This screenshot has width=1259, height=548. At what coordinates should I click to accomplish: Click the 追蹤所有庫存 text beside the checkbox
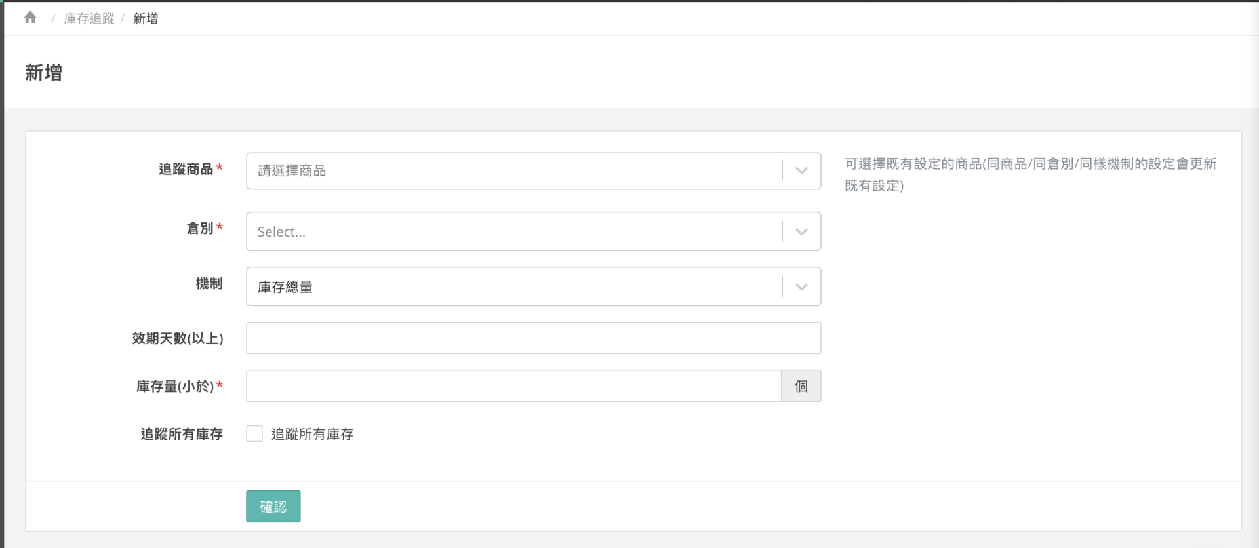[x=312, y=434]
